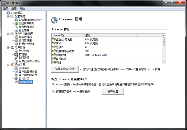Collapse the 服务与应用管理 tree branch
Viewport: 187px width, 130px height.
[8, 34]
